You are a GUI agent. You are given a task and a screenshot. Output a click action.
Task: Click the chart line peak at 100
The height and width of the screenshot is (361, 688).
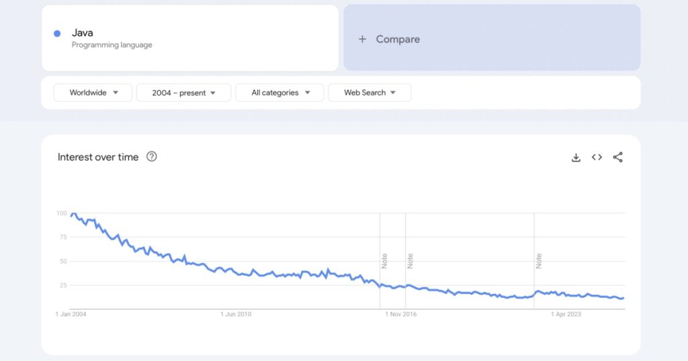pos(73,213)
